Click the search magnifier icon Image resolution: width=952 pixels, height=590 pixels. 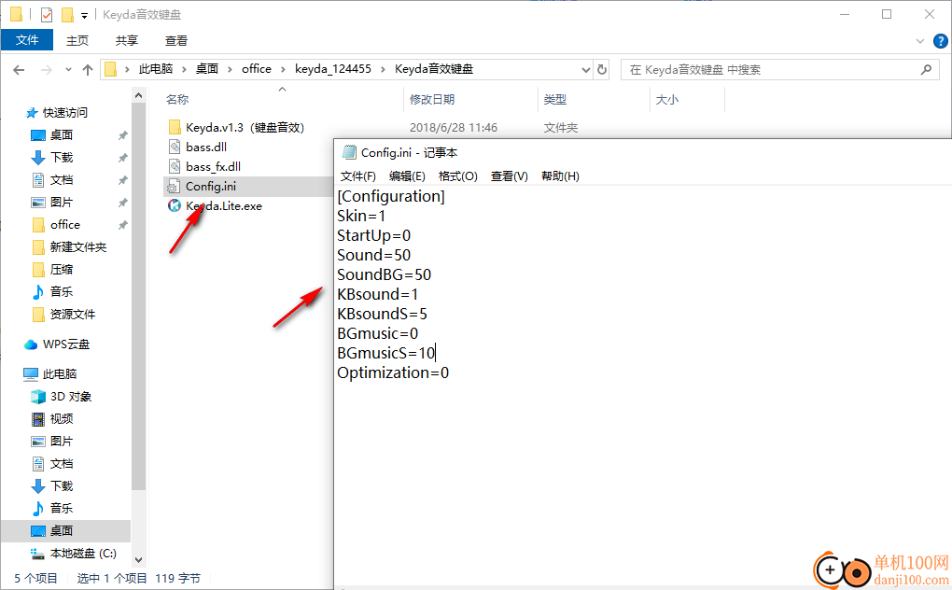pyautogui.click(x=926, y=70)
